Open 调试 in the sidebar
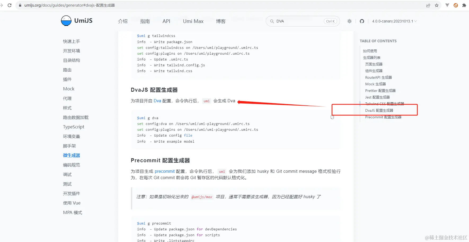Image resolution: width=469 pixels, height=242 pixels. pyautogui.click(x=67, y=174)
